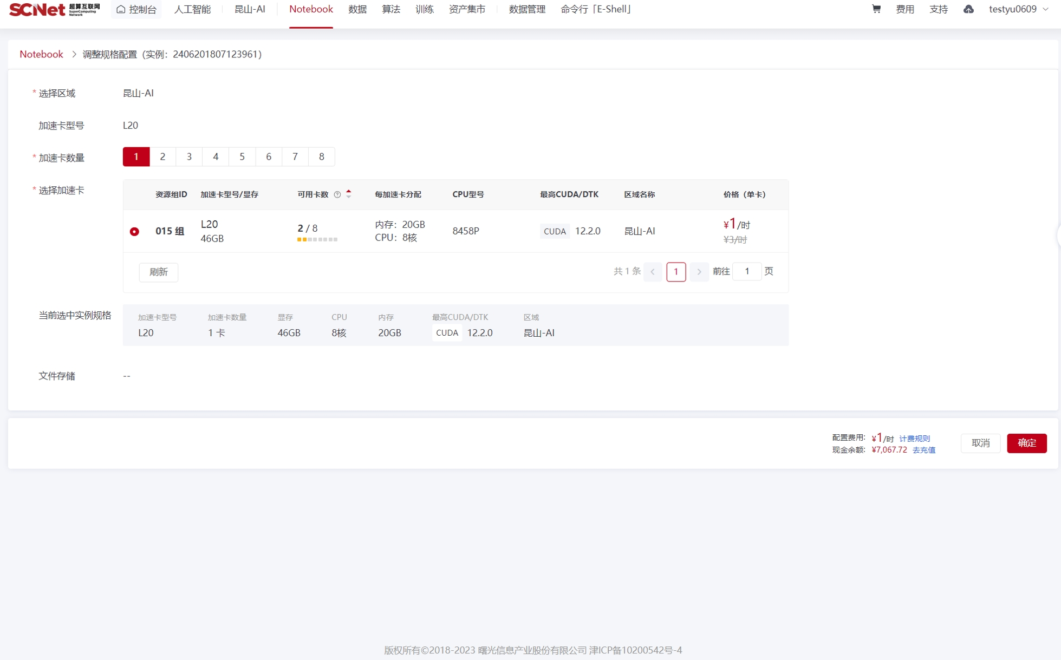Click breadcrumb chevron after Notebook
This screenshot has width=1061, height=660.
pos(74,54)
